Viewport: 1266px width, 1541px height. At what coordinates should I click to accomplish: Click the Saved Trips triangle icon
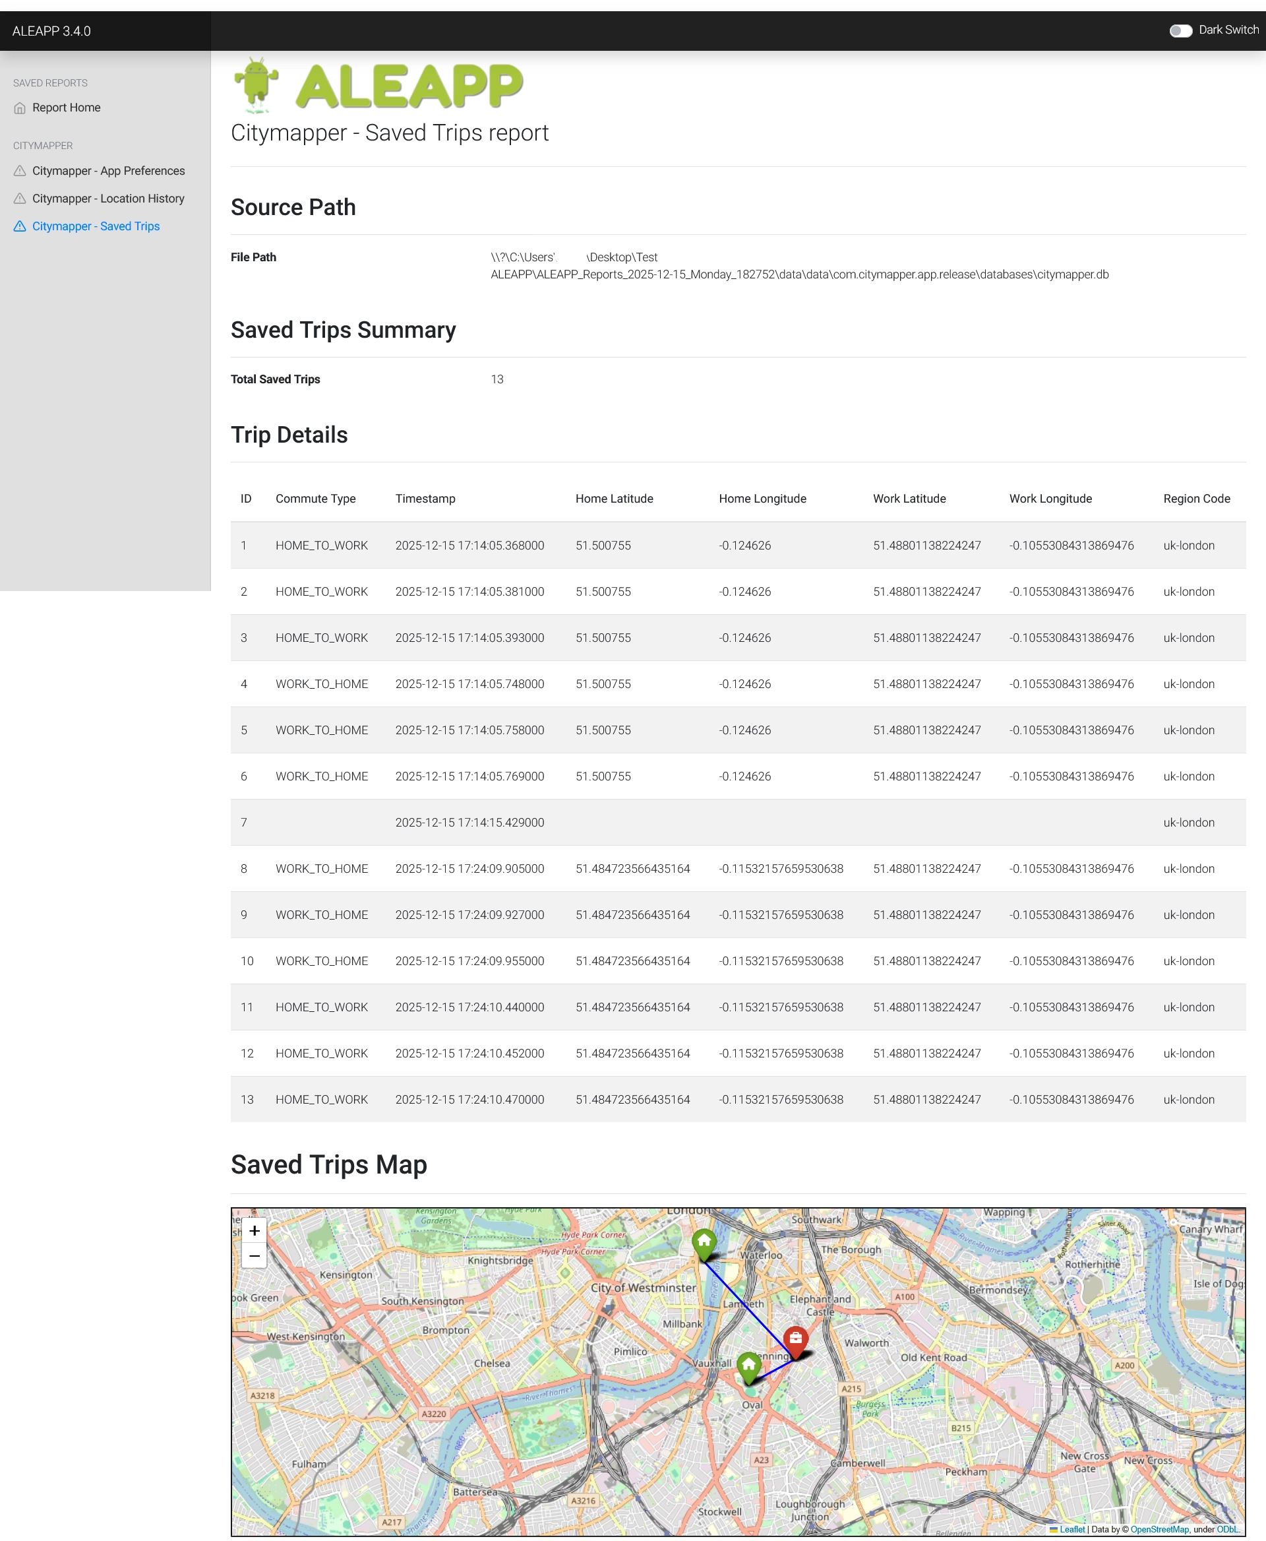coord(20,226)
